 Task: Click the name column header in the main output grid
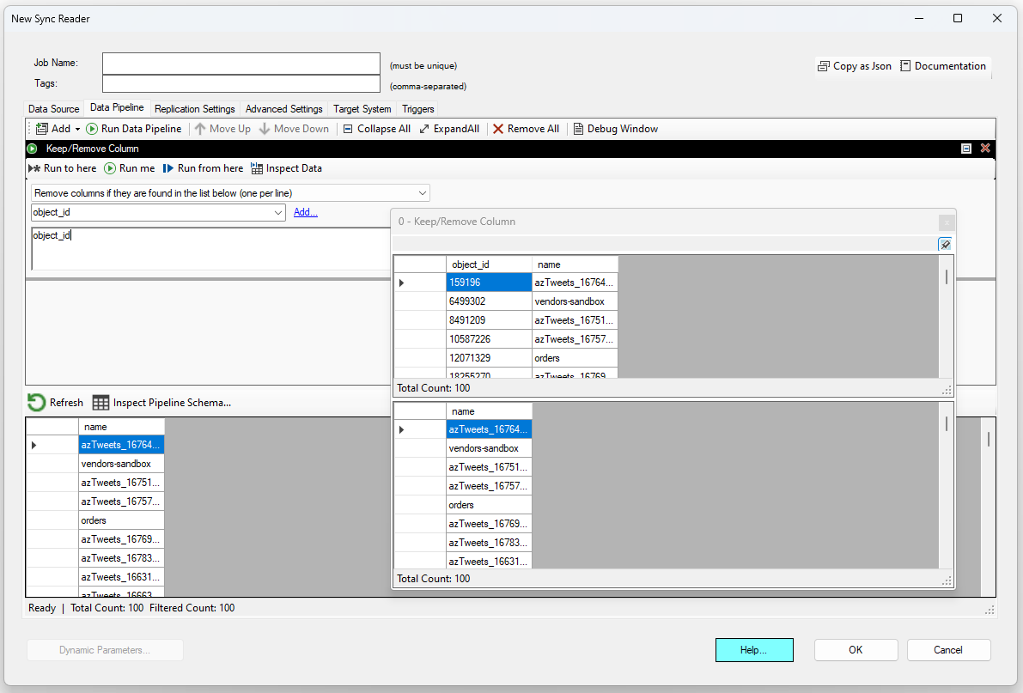click(121, 427)
